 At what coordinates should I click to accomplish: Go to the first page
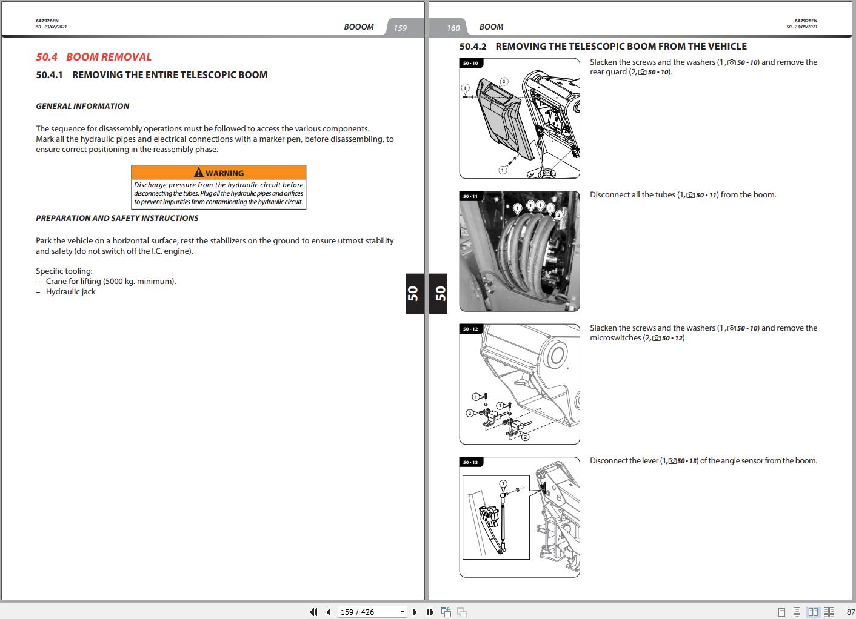coord(313,612)
